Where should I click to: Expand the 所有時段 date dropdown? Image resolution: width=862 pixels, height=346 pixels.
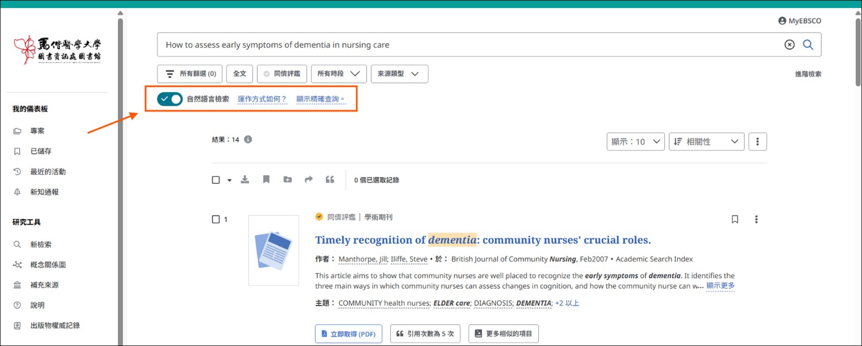(x=339, y=74)
